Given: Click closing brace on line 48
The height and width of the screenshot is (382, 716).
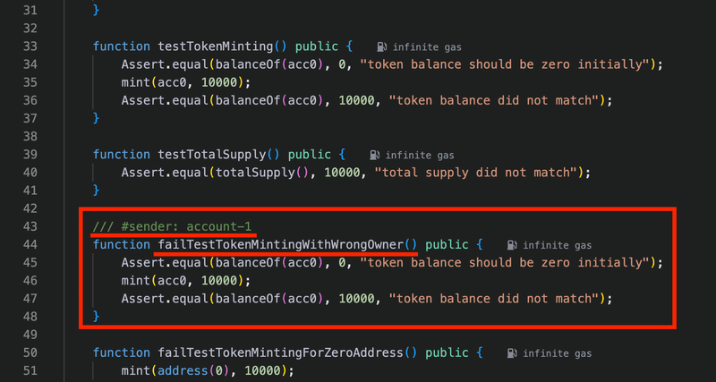Looking at the screenshot, I should click(x=96, y=317).
